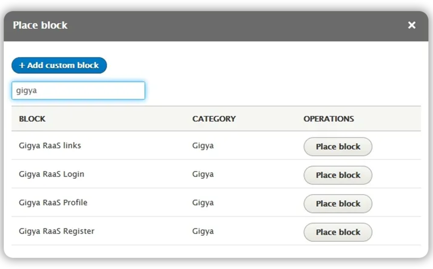Select the Gigya RaaS Profile row name
The width and height of the screenshot is (433, 269).
(53, 203)
